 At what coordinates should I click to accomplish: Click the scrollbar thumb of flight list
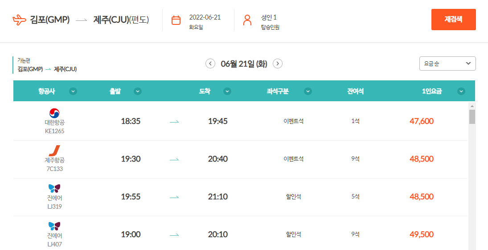point(472,117)
